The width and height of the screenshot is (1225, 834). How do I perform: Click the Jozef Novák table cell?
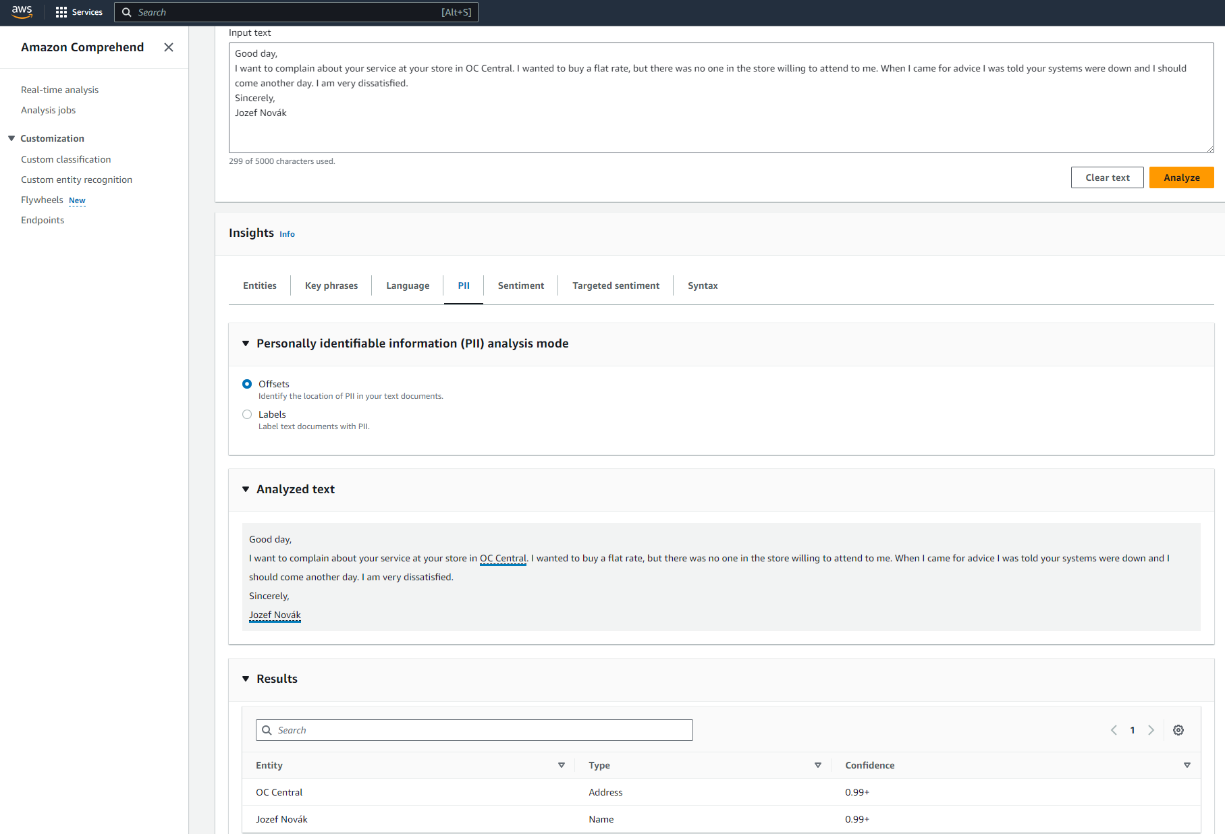coord(281,819)
